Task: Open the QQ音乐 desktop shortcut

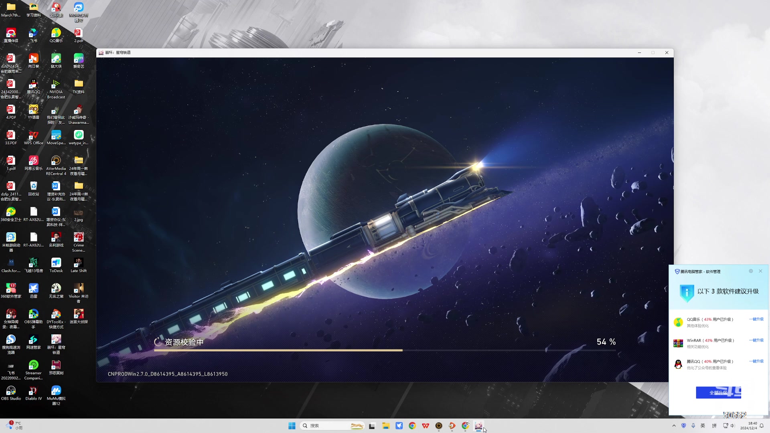Action: click(x=56, y=35)
